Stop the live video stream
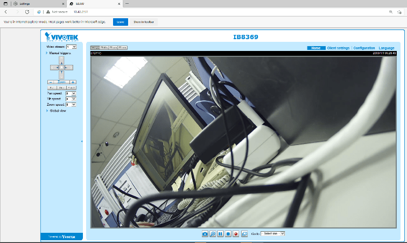The image size is (407, 243). (228, 234)
